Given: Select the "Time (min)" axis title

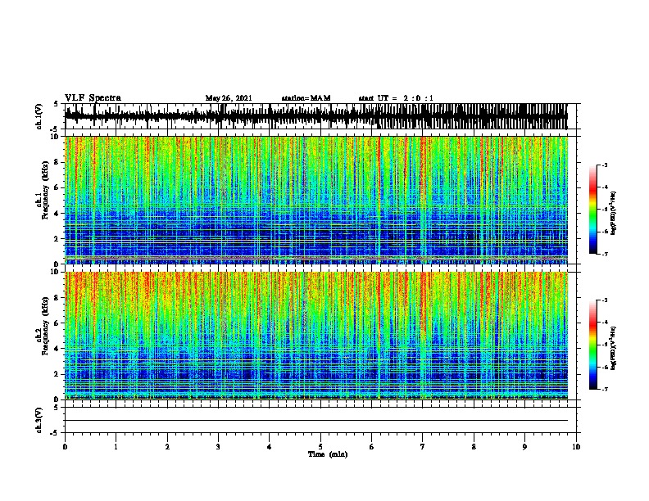Looking at the screenshot, I should 328,454.
